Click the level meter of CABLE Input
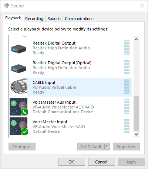148x169 pixels. point(127,87)
